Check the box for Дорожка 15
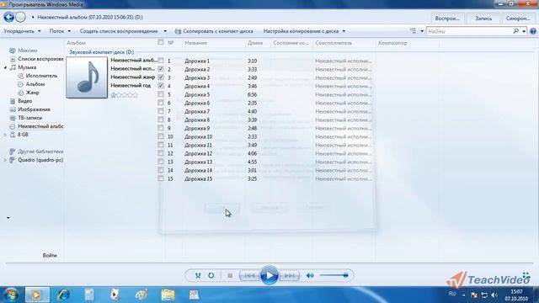Screen dimensions: 539x303 click(161, 178)
